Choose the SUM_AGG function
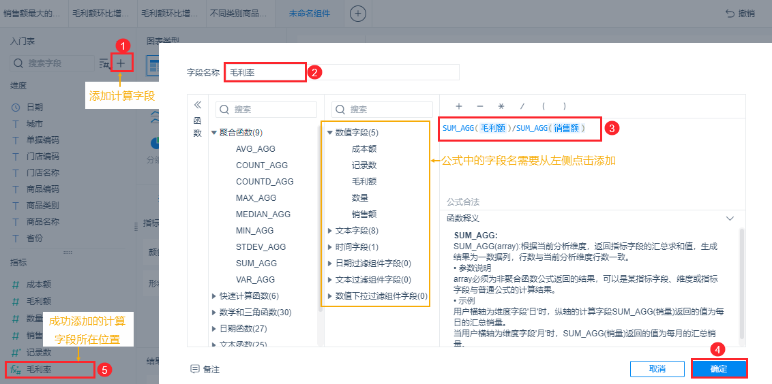Viewport: 772px width, 384px height. [x=256, y=263]
